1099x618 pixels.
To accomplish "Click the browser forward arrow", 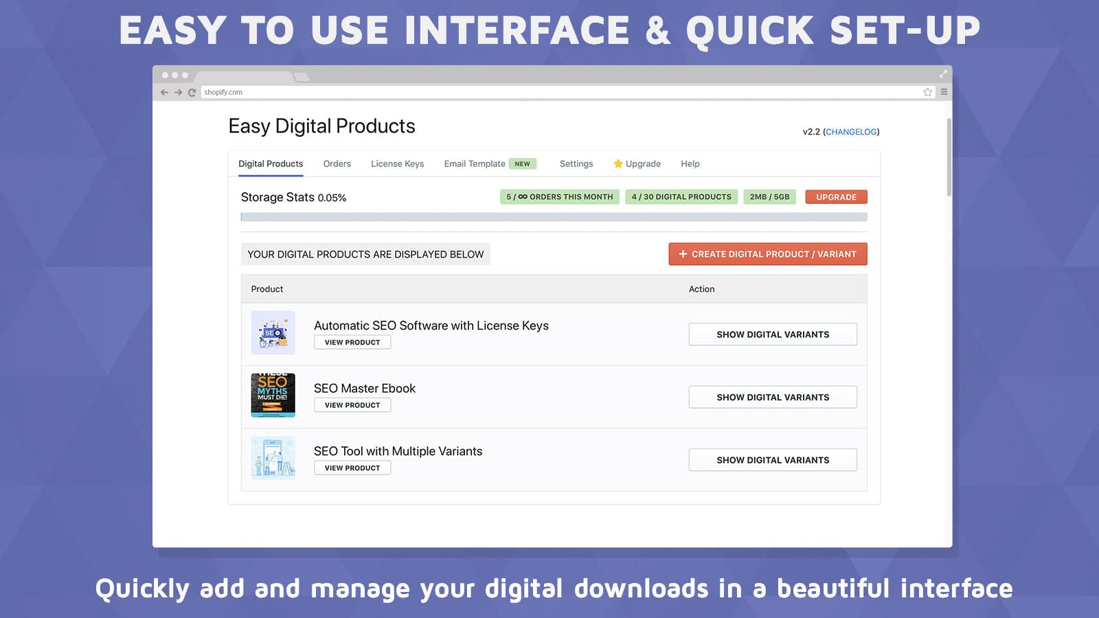I will tap(177, 91).
